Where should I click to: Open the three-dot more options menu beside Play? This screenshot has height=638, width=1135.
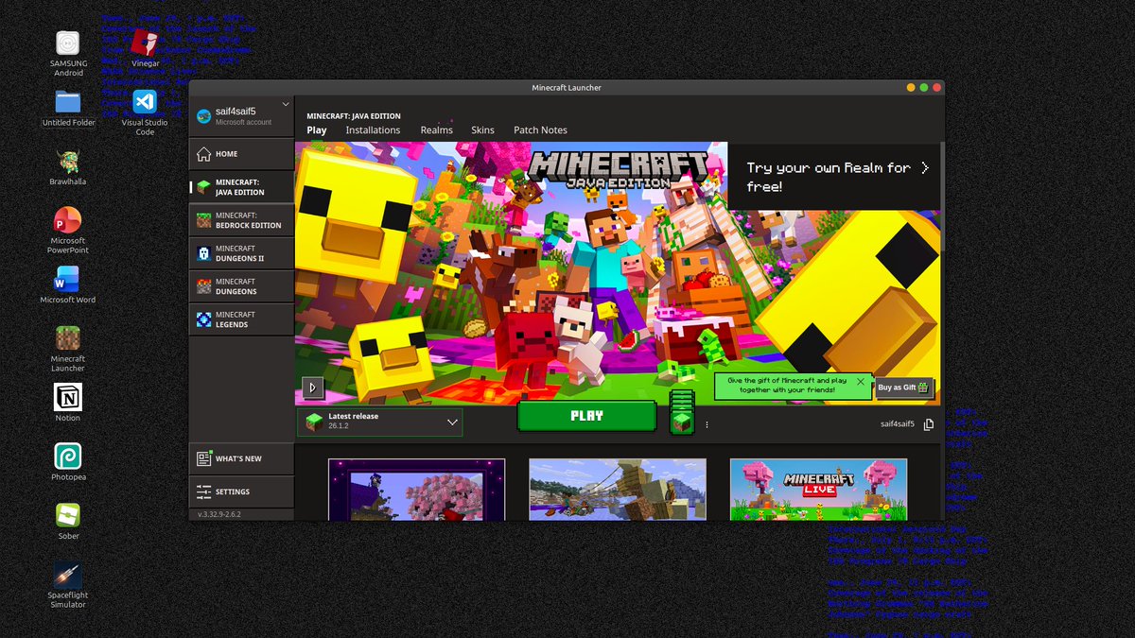click(707, 424)
